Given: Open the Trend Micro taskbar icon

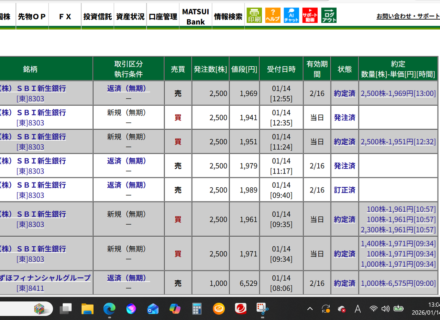Looking at the screenshot, I should pos(241,309).
